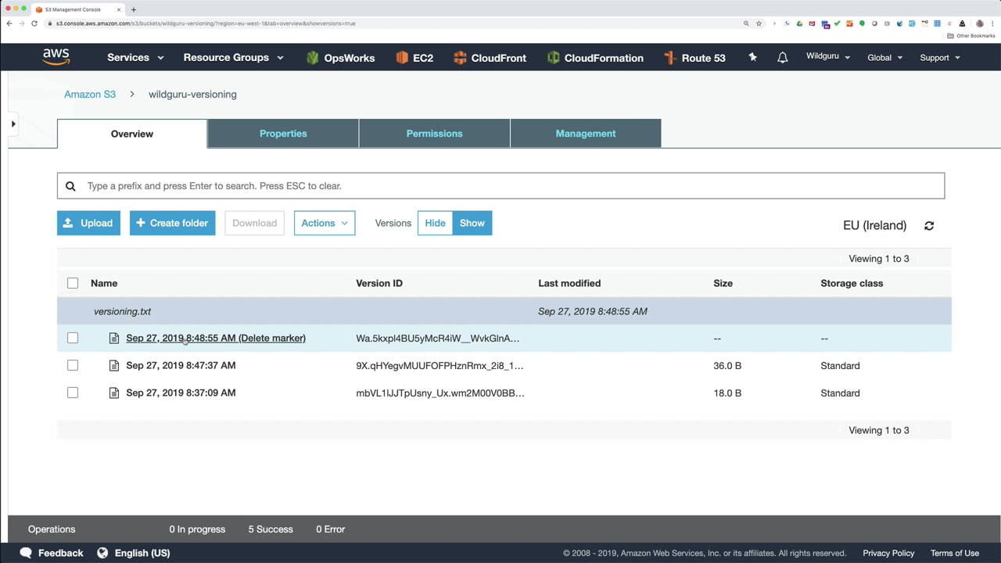1001x563 pixels.
Task: Refresh the bucket listing icon
Action: 929,225
